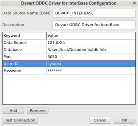The image size is (138, 126).
Task: Click the sysdba value cell
Action: (x=91, y=64)
